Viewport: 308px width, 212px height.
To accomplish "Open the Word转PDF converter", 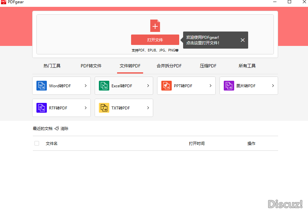I will tap(61, 86).
